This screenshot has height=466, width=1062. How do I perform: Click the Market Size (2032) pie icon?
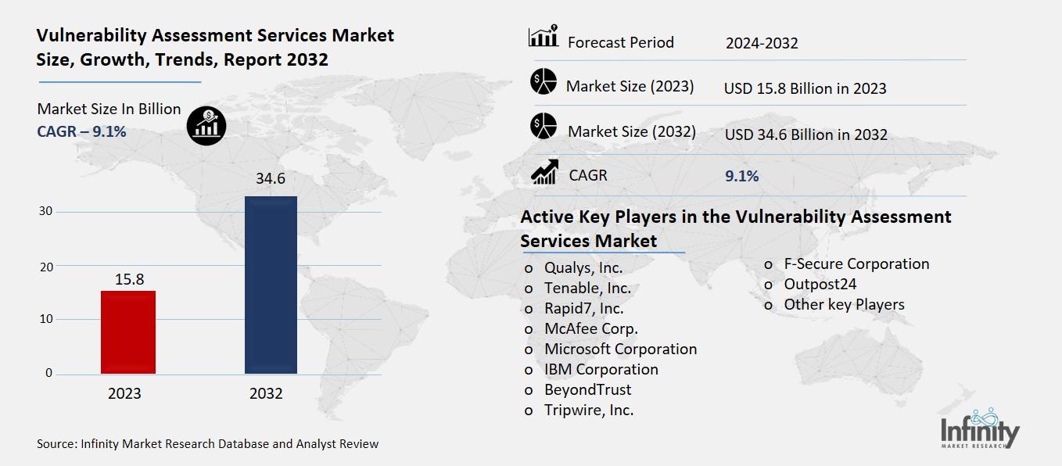(543, 127)
